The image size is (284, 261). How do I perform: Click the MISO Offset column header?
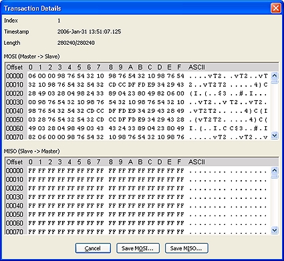pyautogui.click(x=15, y=162)
